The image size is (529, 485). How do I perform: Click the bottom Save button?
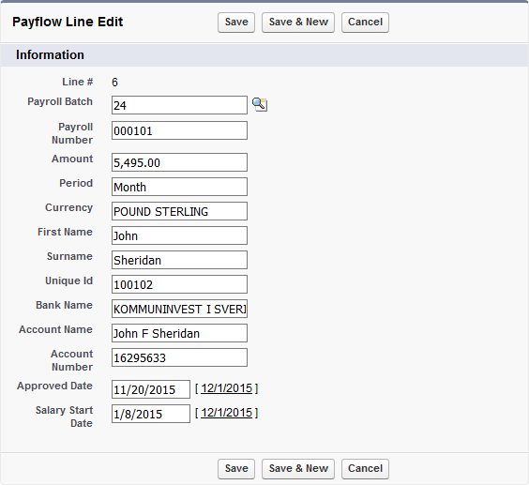[x=236, y=469]
